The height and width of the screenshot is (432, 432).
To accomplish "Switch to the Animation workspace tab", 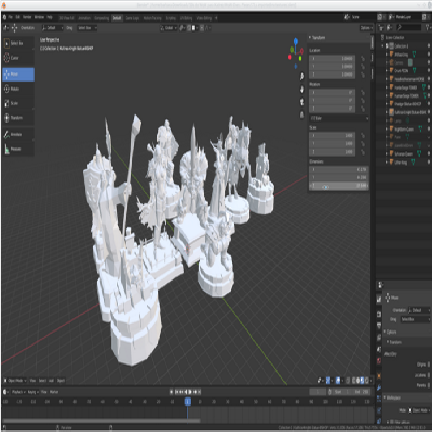I will coord(84,18).
